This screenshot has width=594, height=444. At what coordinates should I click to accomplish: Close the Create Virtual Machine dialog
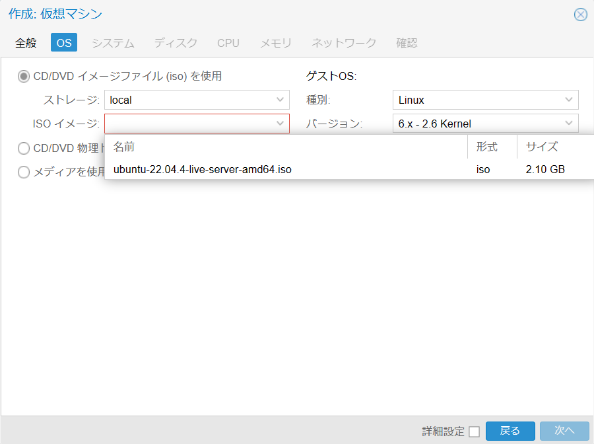[580, 15]
